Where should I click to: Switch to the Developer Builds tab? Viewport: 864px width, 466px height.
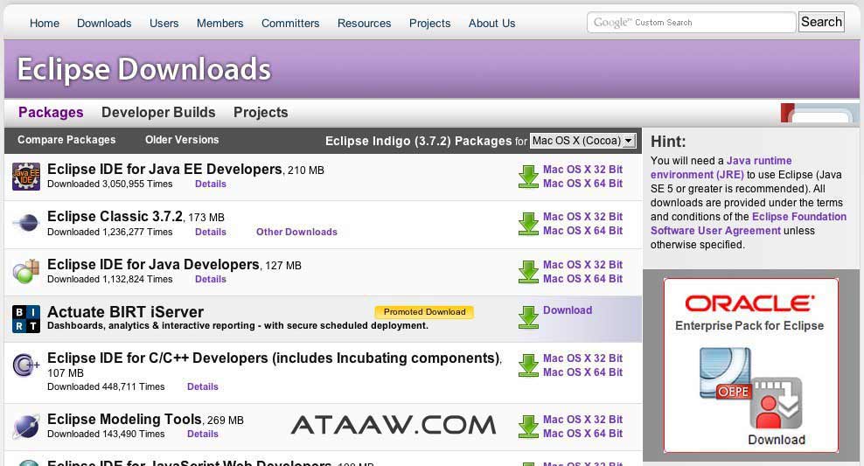point(158,113)
